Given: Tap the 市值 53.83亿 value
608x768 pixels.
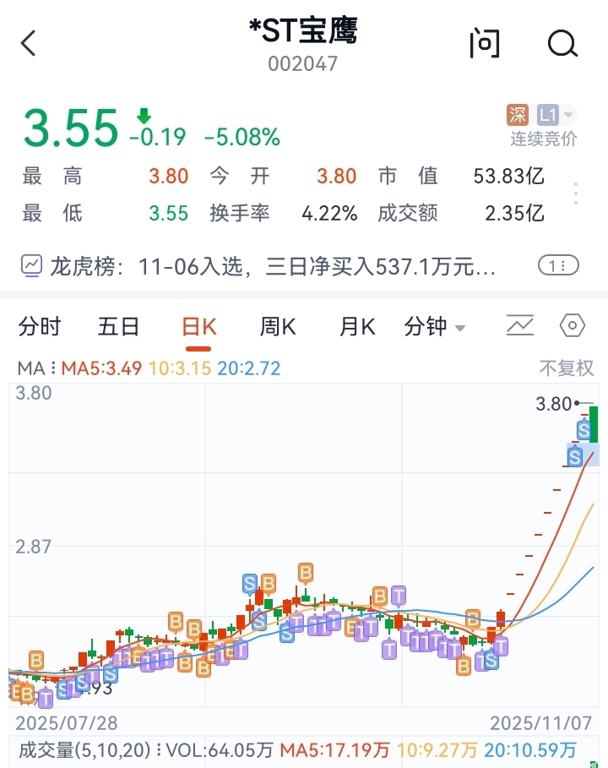Looking at the screenshot, I should point(508,176).
